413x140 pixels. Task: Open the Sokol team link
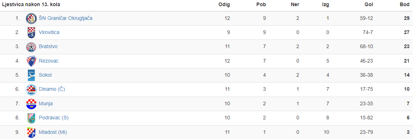click(x=45, y=75)
